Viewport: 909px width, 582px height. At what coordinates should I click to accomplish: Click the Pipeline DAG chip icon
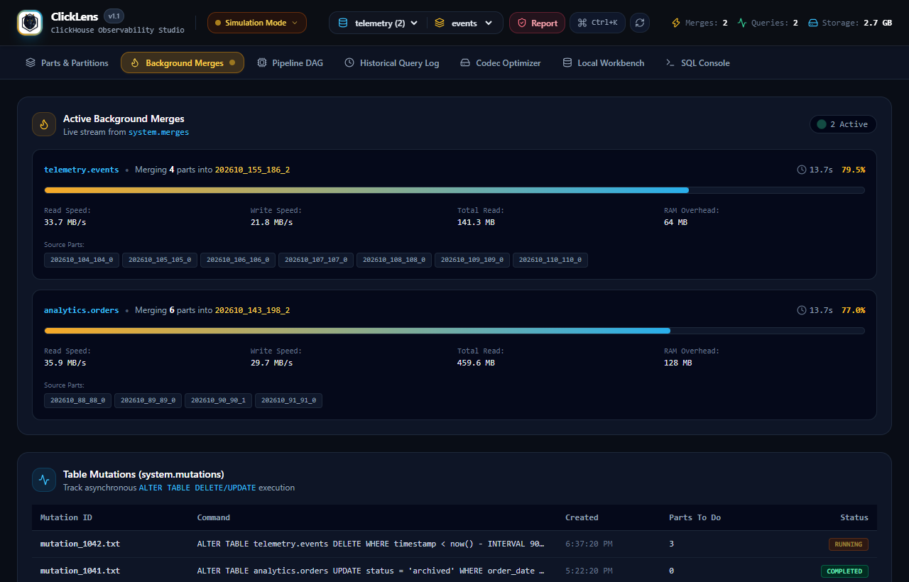point(262,62)
